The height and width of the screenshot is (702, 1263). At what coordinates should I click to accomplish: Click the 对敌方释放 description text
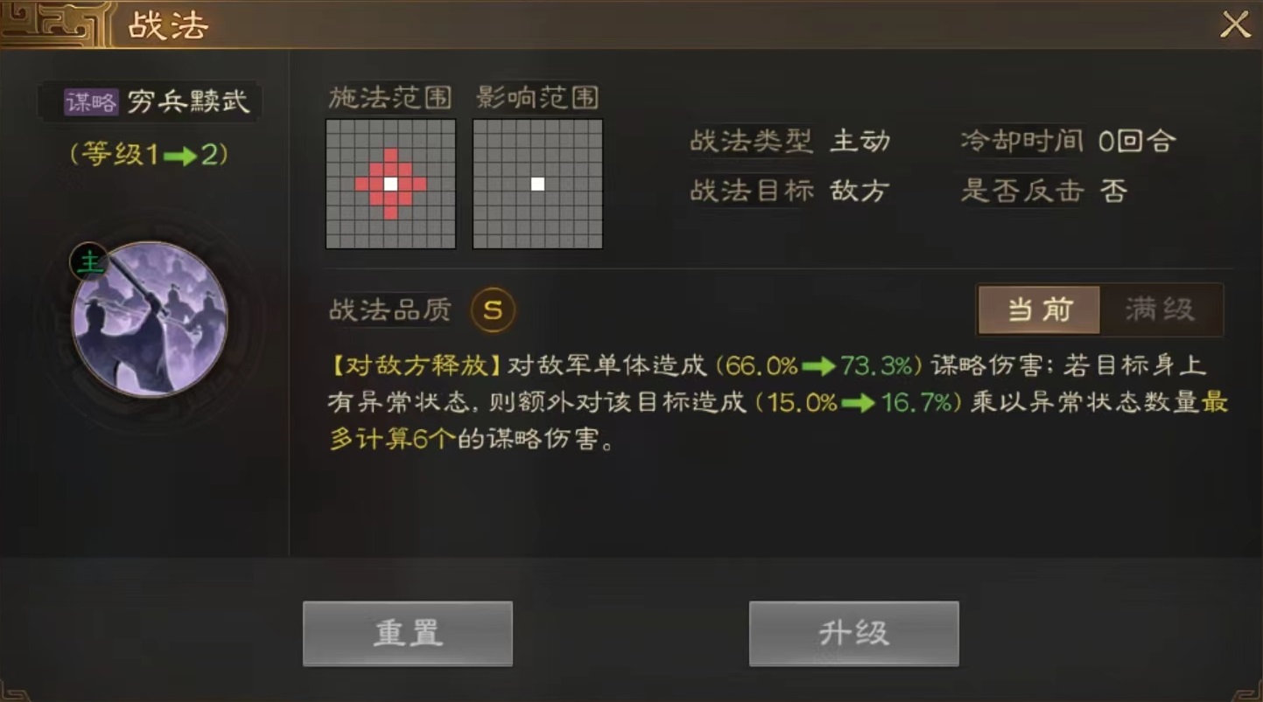(779, 402)
